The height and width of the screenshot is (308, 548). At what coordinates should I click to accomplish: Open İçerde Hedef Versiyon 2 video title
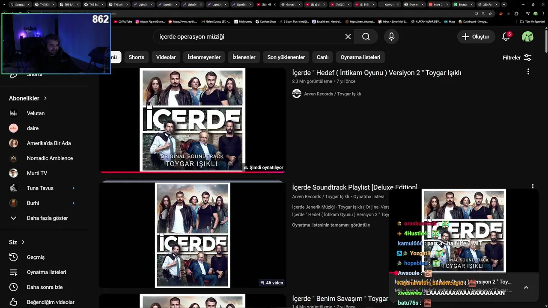pyautogui.click(x=377, y=73)
